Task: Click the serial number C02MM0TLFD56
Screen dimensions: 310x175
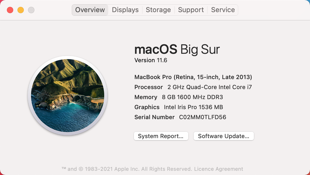Action: 203,117
